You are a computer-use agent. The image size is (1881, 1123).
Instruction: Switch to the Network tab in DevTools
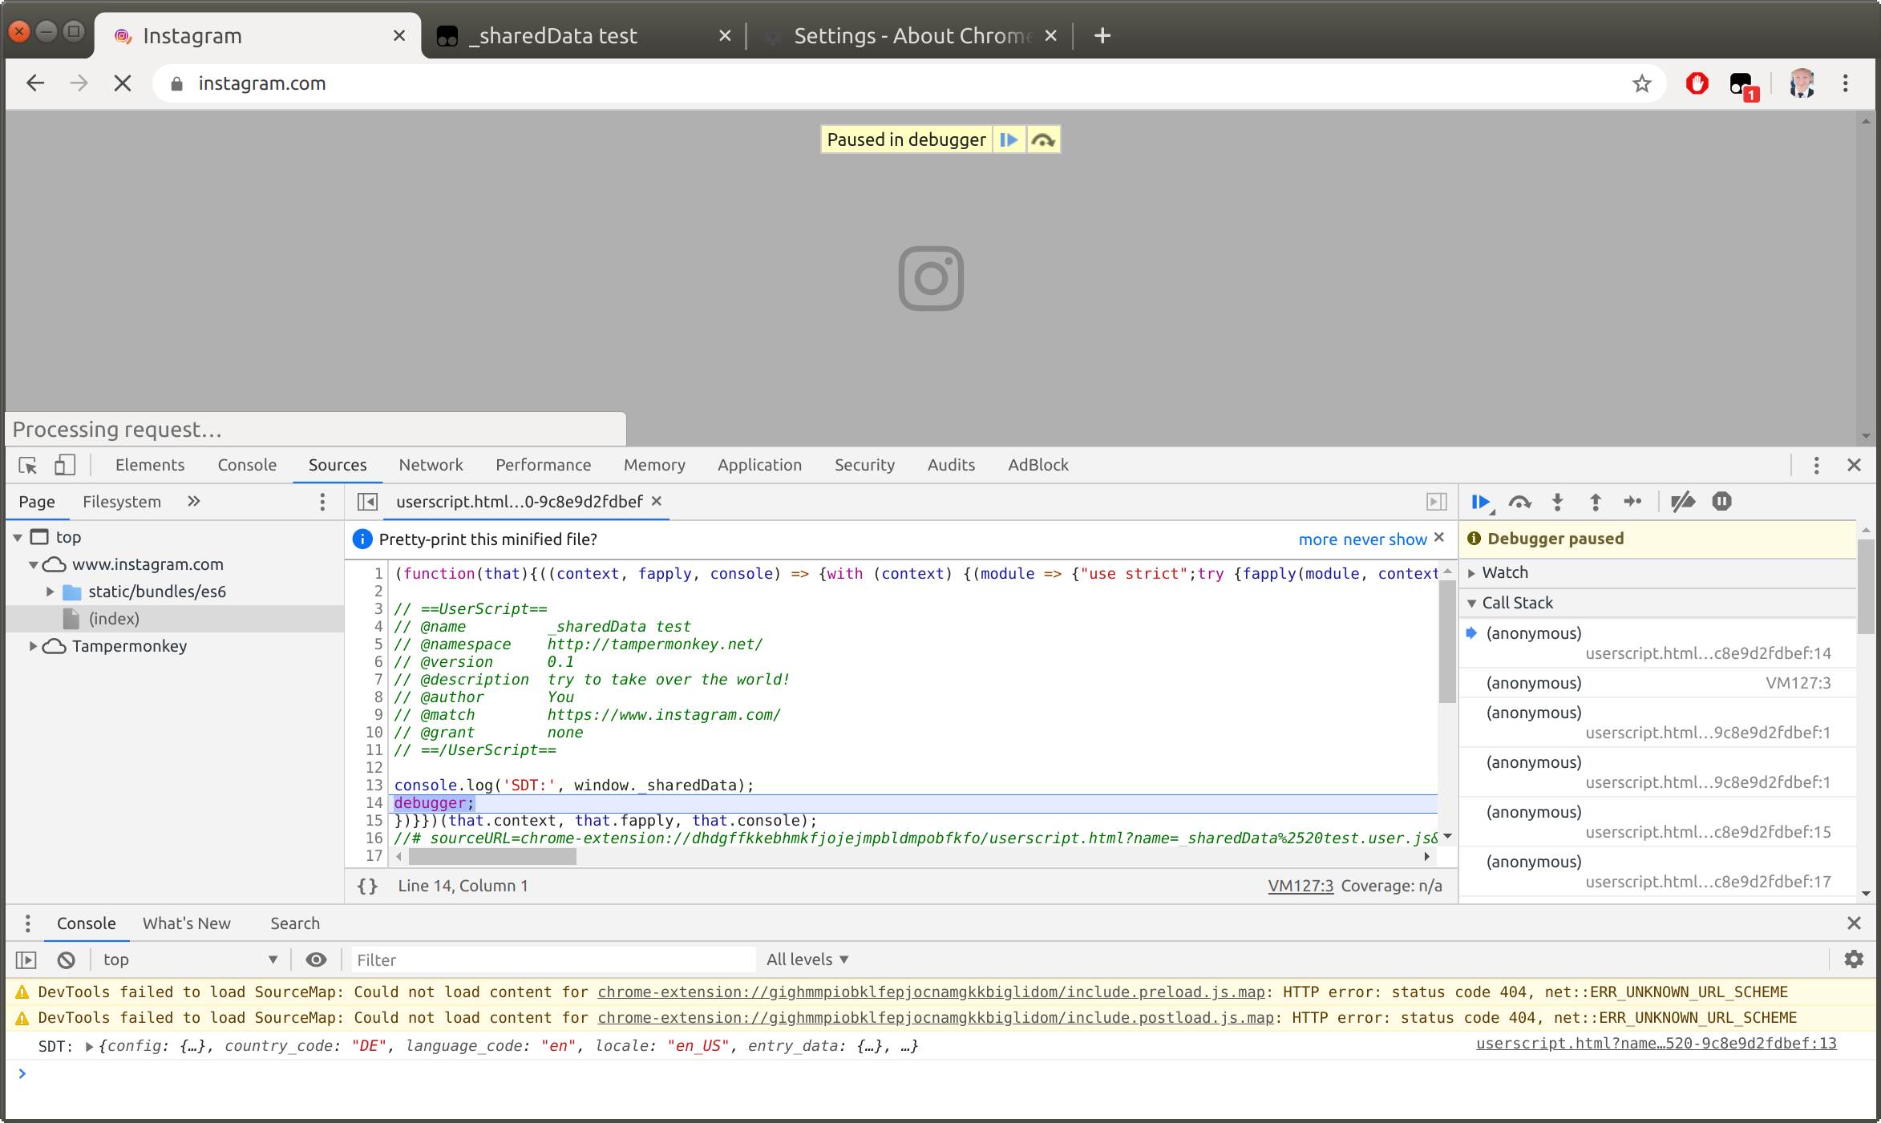pos(431,465)
